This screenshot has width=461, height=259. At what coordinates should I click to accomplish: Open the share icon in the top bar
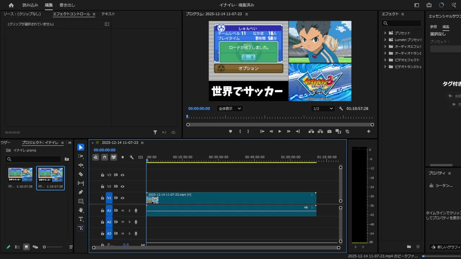(x=429, y=5)
